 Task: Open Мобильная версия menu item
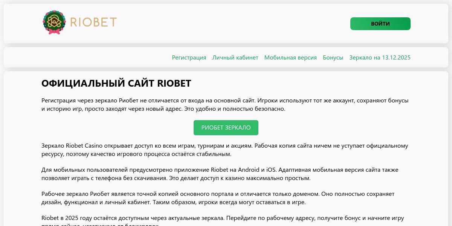(x=290, y=58)
